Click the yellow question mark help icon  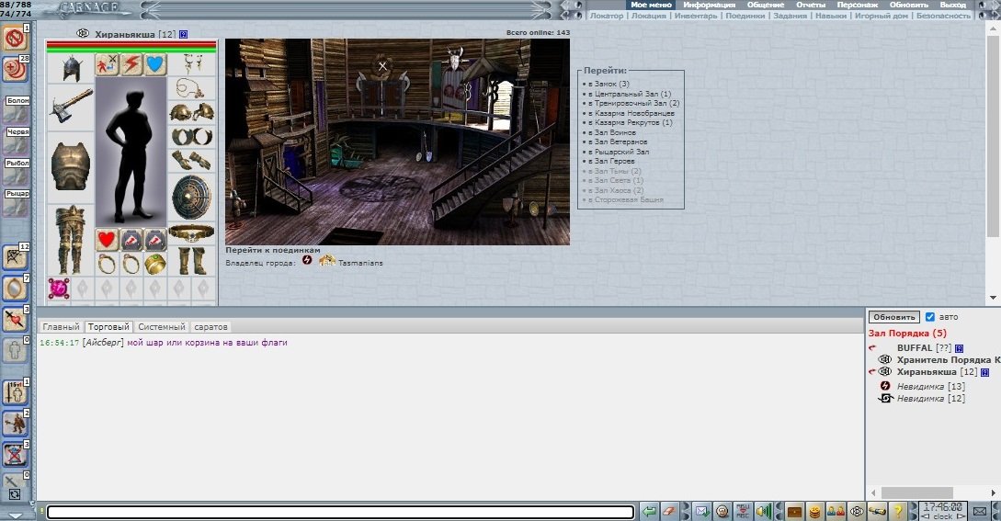pyautogui.click(x=900, y=511)
